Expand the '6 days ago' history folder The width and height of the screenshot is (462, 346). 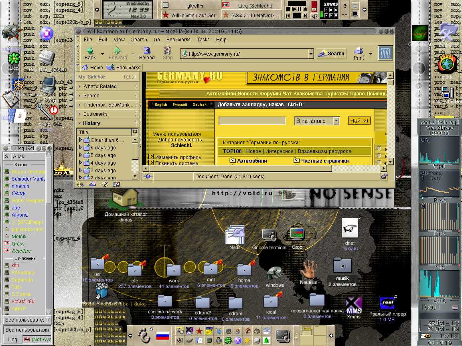point(80,148)
